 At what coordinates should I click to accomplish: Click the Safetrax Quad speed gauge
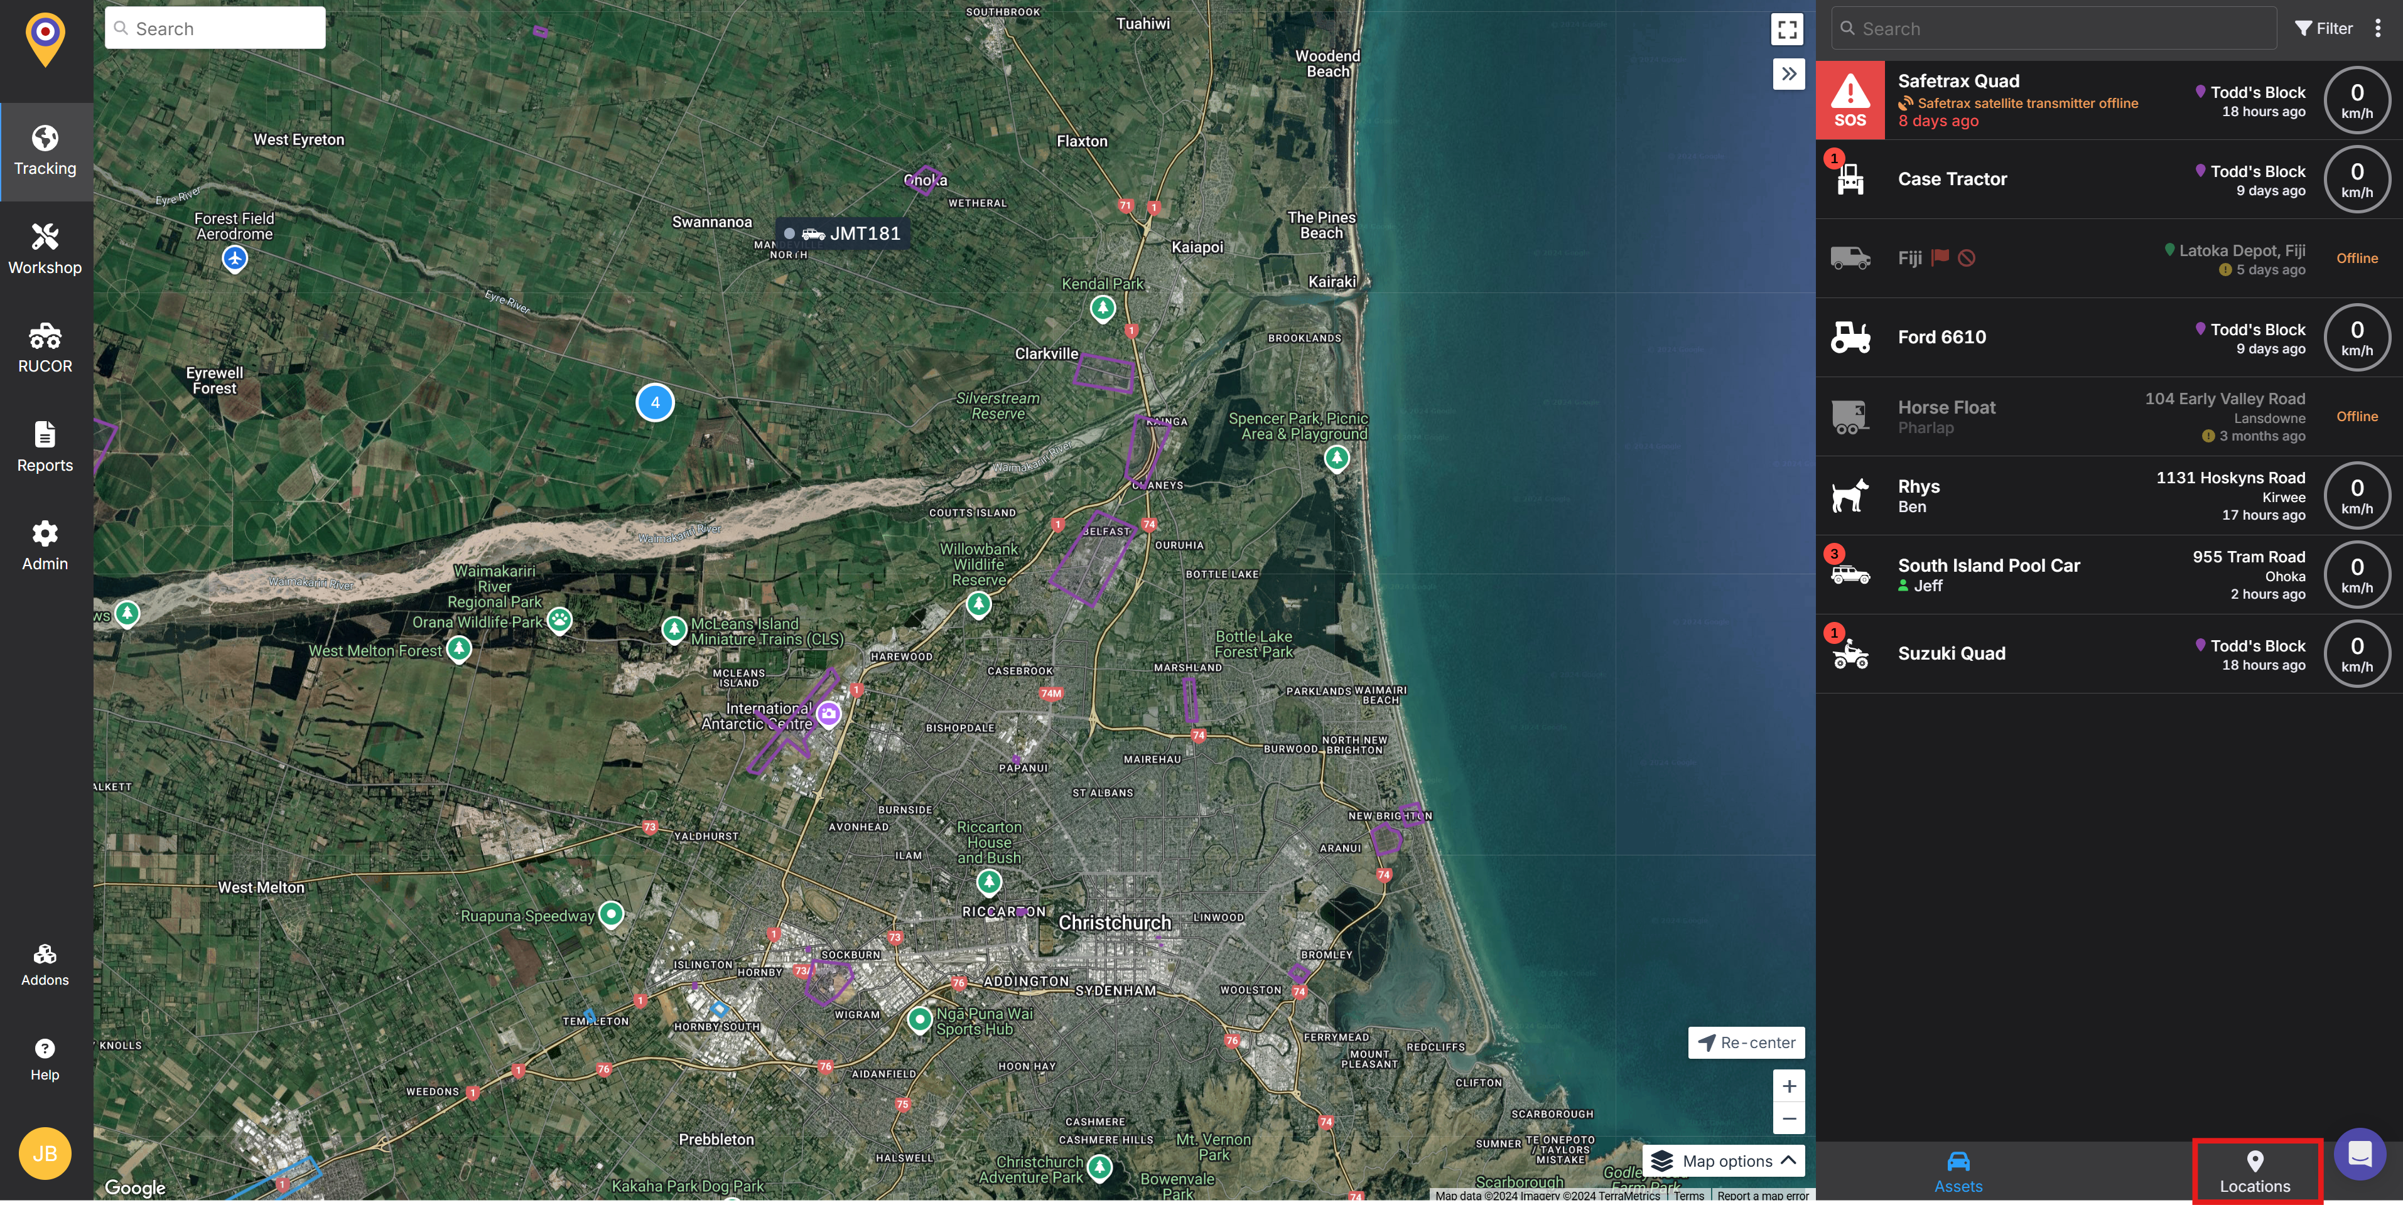[2357, 100]
